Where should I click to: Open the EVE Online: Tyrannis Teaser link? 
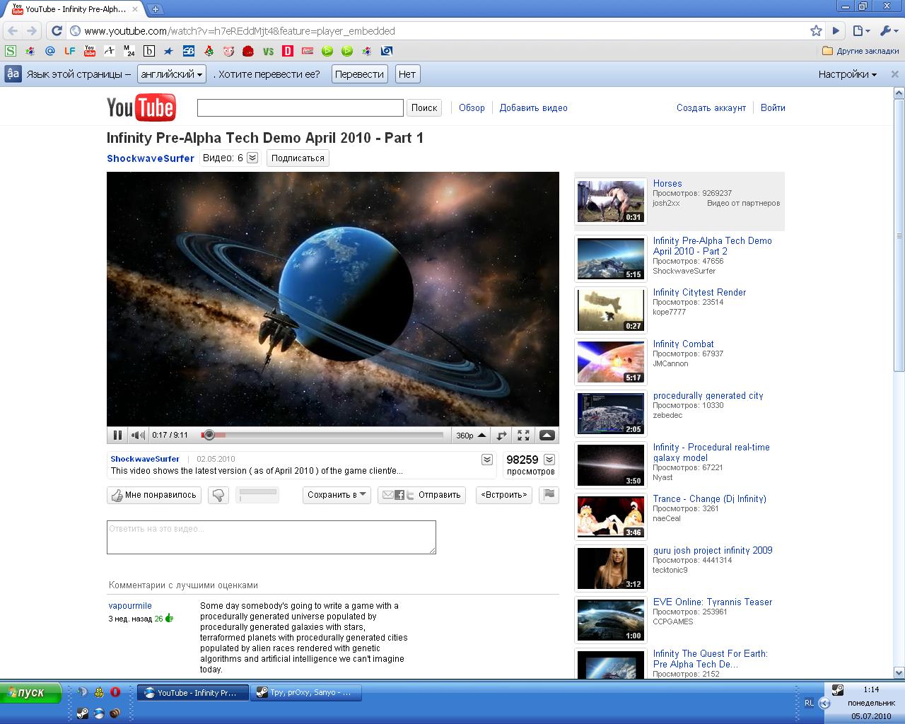tap(713, 602)
